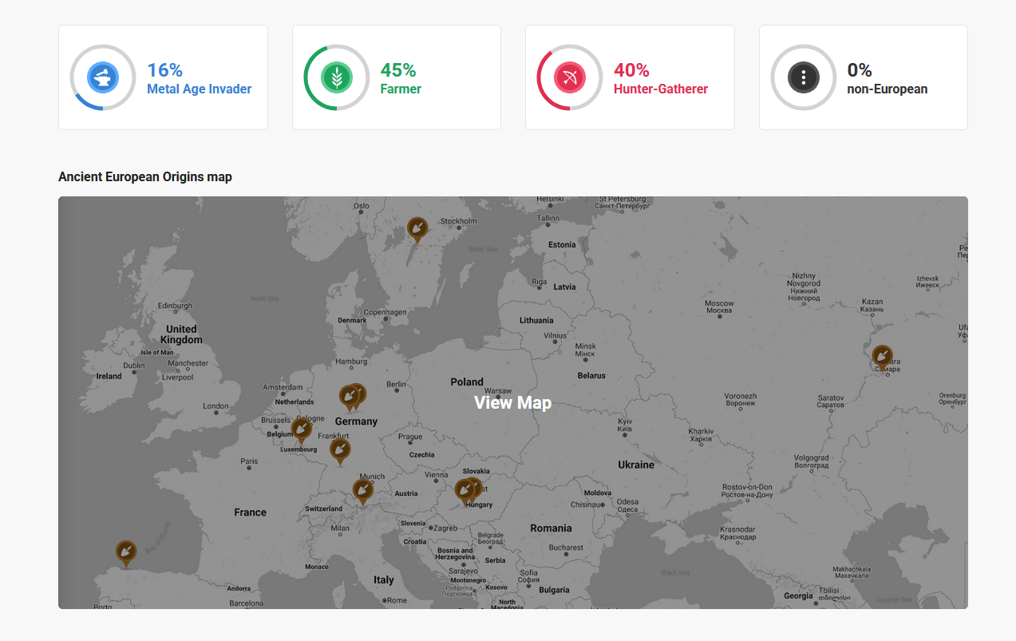The width and height of the screenshot is (1016, 641).
Task: Click the front dig site marker in Hungary
Action: click(x=465, y=490)
